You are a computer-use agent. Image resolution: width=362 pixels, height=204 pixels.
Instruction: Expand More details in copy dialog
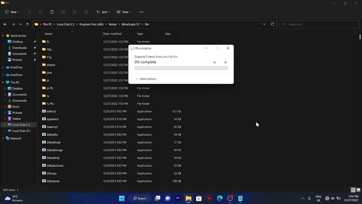[146, 79]
